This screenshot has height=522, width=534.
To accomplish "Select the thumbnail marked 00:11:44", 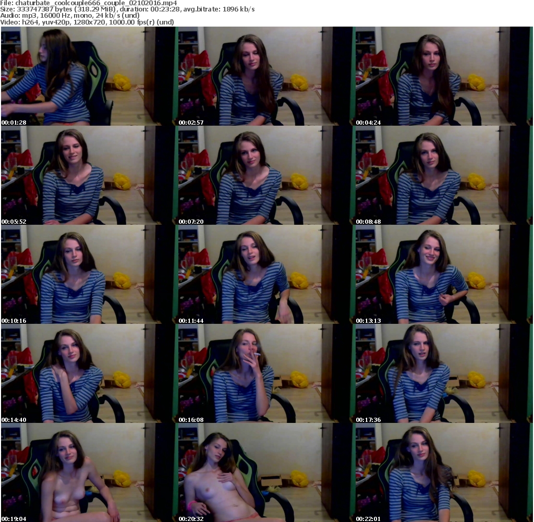I will [266, 274].
